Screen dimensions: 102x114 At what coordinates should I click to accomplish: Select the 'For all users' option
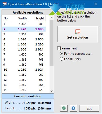click(61, 59)
